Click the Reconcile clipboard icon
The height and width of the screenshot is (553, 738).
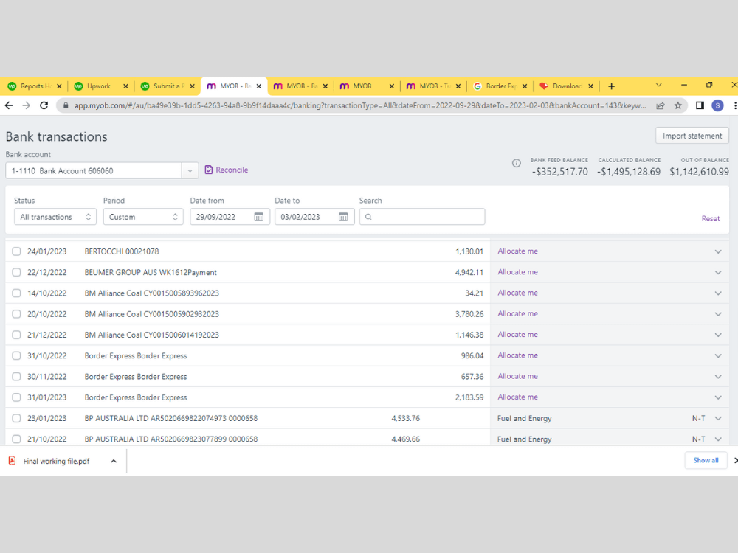click(x=209, y=170)
